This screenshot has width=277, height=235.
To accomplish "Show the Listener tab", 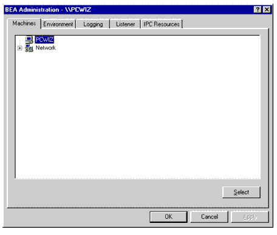I will (125, 24).
